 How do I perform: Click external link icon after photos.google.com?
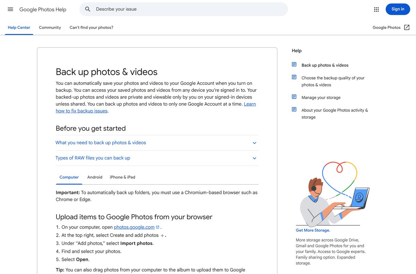(x=158, y=227)
